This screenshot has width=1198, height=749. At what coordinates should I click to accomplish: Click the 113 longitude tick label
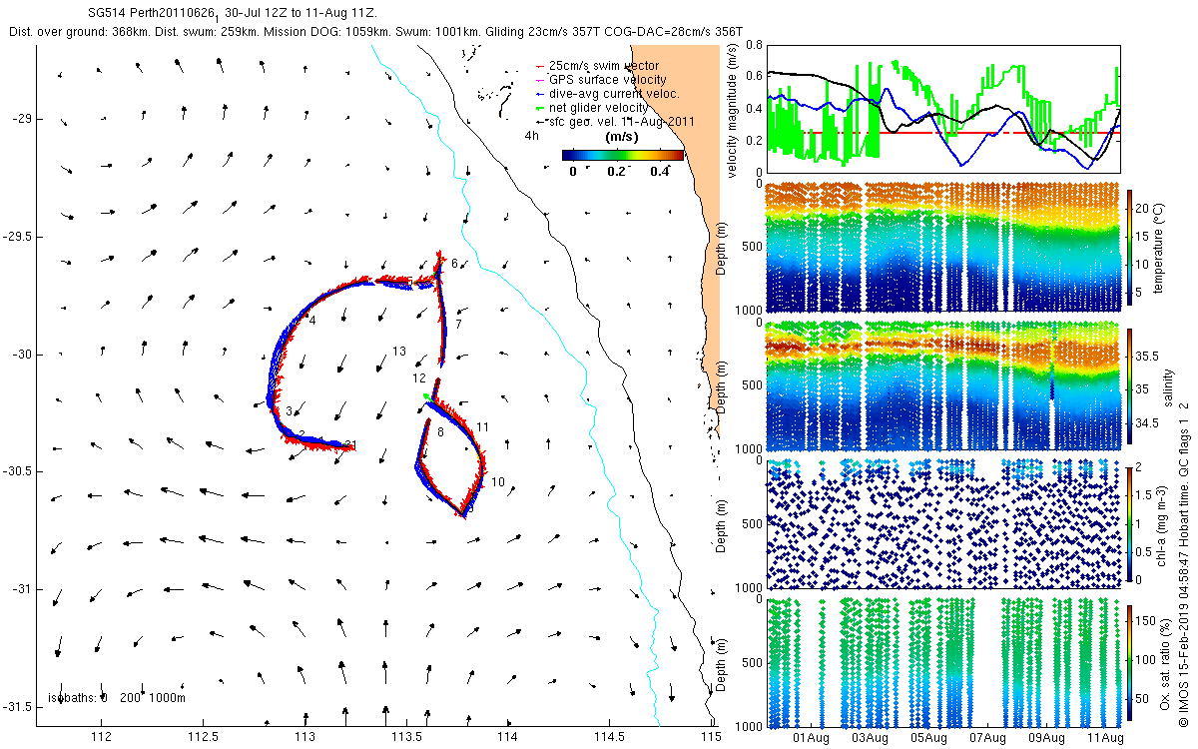point(304,737)
